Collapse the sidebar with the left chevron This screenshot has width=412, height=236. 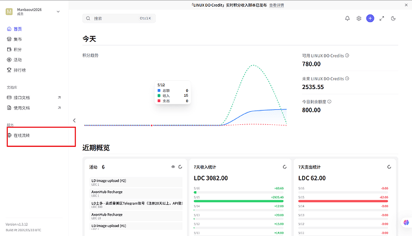click(75, 120)
